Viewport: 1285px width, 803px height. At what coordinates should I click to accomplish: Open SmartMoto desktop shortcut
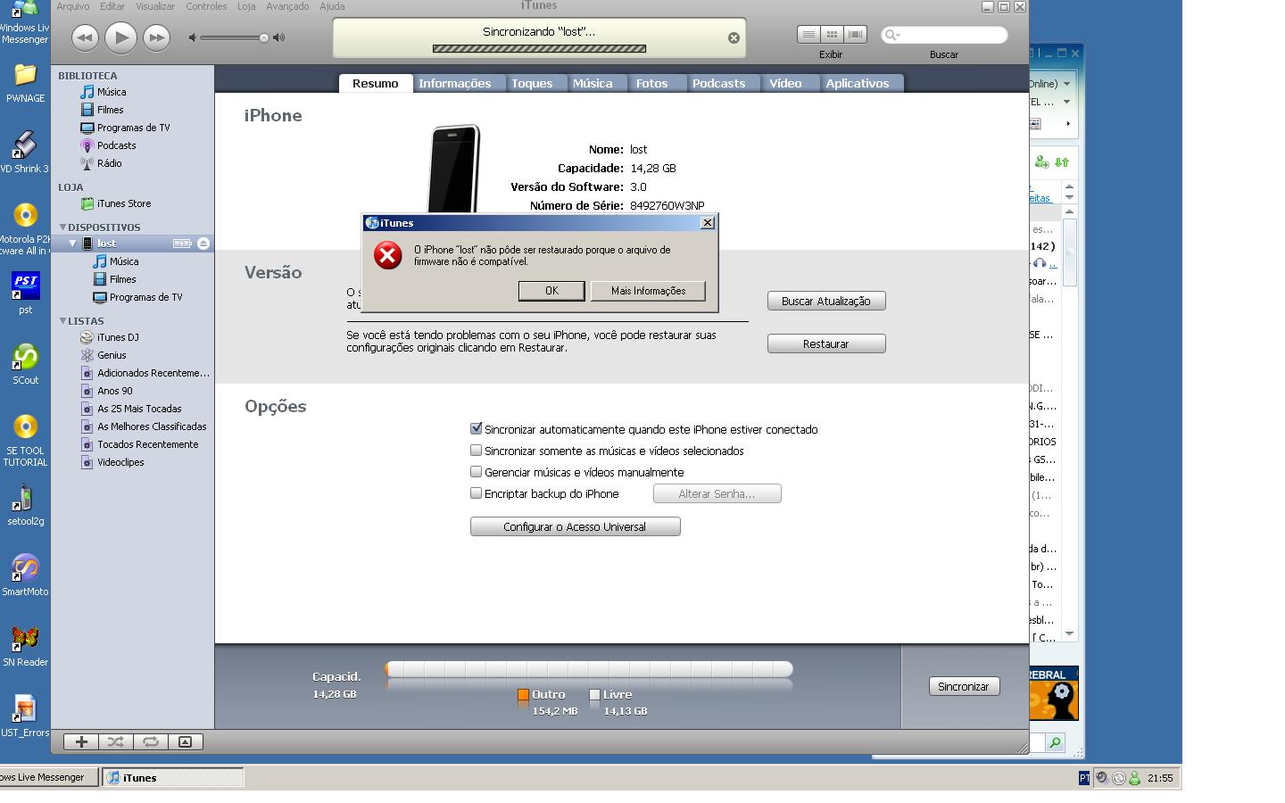tap(25, 576)
